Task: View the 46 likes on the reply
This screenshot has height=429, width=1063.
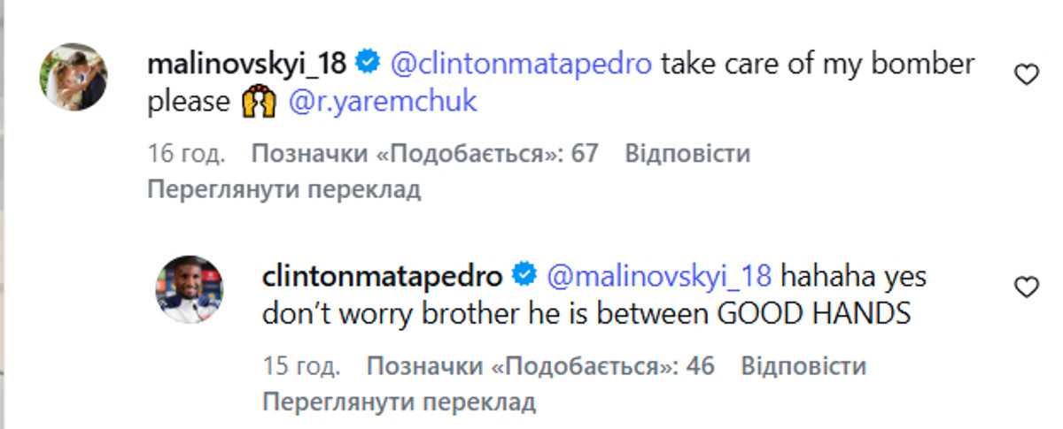Action: pos(540,366)
